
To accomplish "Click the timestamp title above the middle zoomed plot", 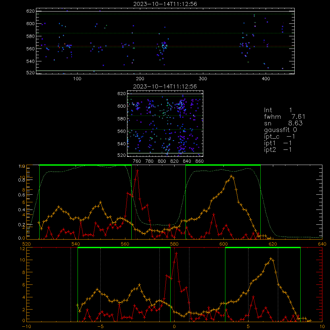I will 165,86.
